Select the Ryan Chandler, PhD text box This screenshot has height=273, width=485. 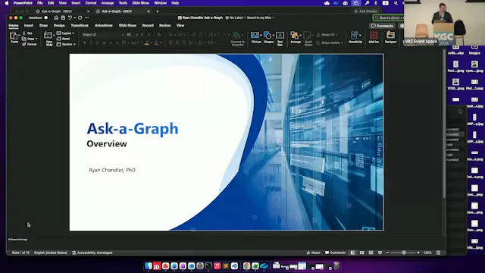pyautogui.click(x=112, y=170)
